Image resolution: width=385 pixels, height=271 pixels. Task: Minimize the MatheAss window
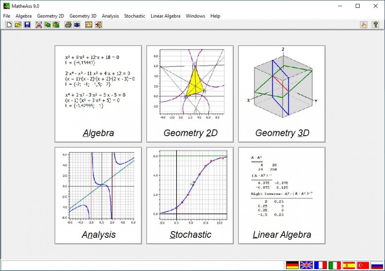click(340, 6)
